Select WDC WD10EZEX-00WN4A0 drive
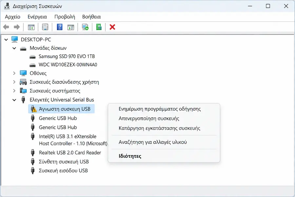The image size is (295, 197). 68,65
